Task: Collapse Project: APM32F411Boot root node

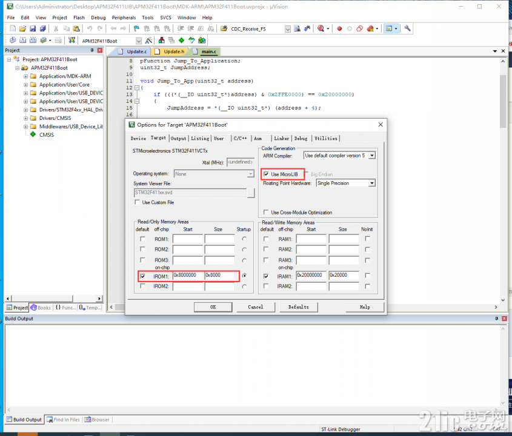Action: (x=9, y=60)
